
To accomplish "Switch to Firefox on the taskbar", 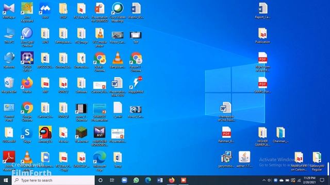I will (x=172, y=180).
